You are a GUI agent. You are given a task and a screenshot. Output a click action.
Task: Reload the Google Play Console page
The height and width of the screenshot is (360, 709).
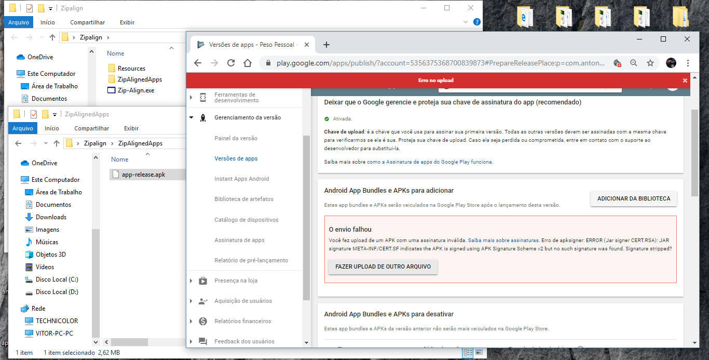point(231,63)
